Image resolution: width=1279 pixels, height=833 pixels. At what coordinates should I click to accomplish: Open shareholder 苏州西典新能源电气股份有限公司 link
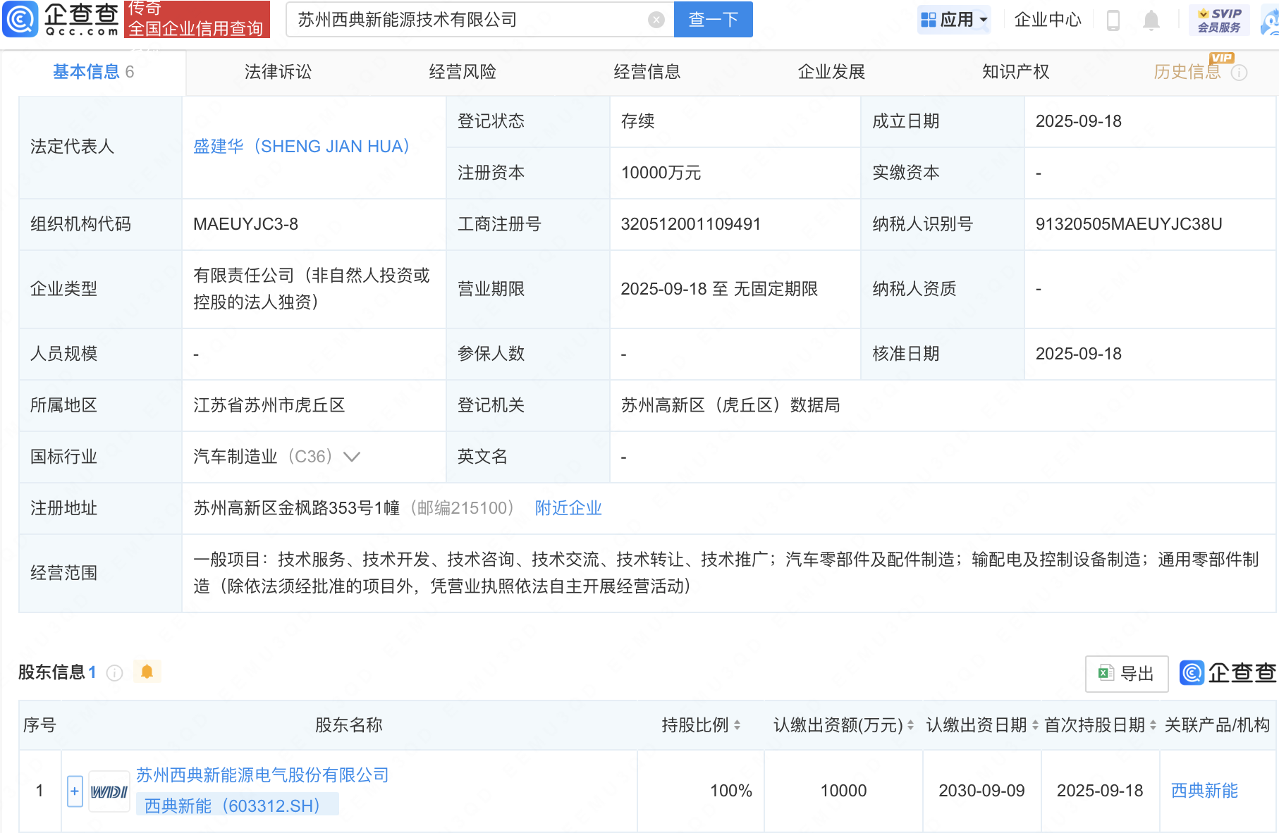tap(263, 775)
